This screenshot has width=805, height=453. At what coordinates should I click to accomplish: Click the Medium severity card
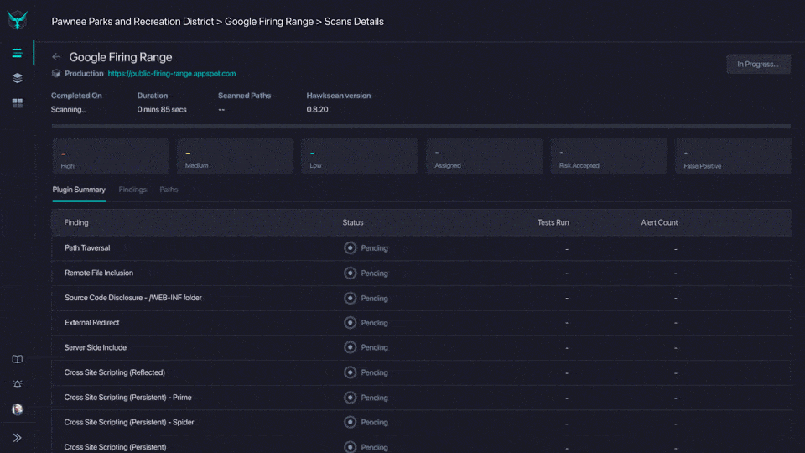click(x=235, y=156)
